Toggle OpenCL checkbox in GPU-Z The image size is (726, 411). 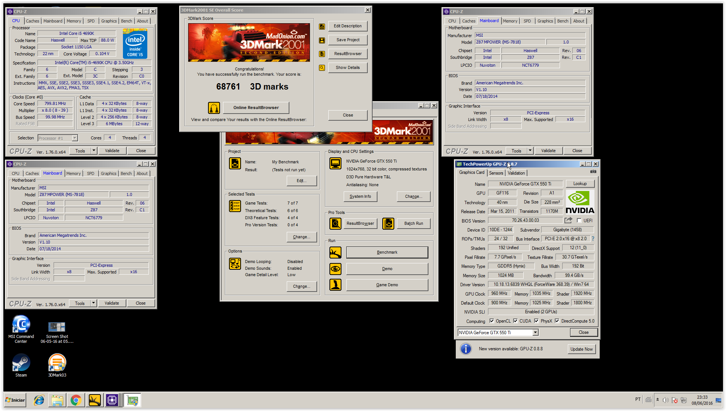492,321
